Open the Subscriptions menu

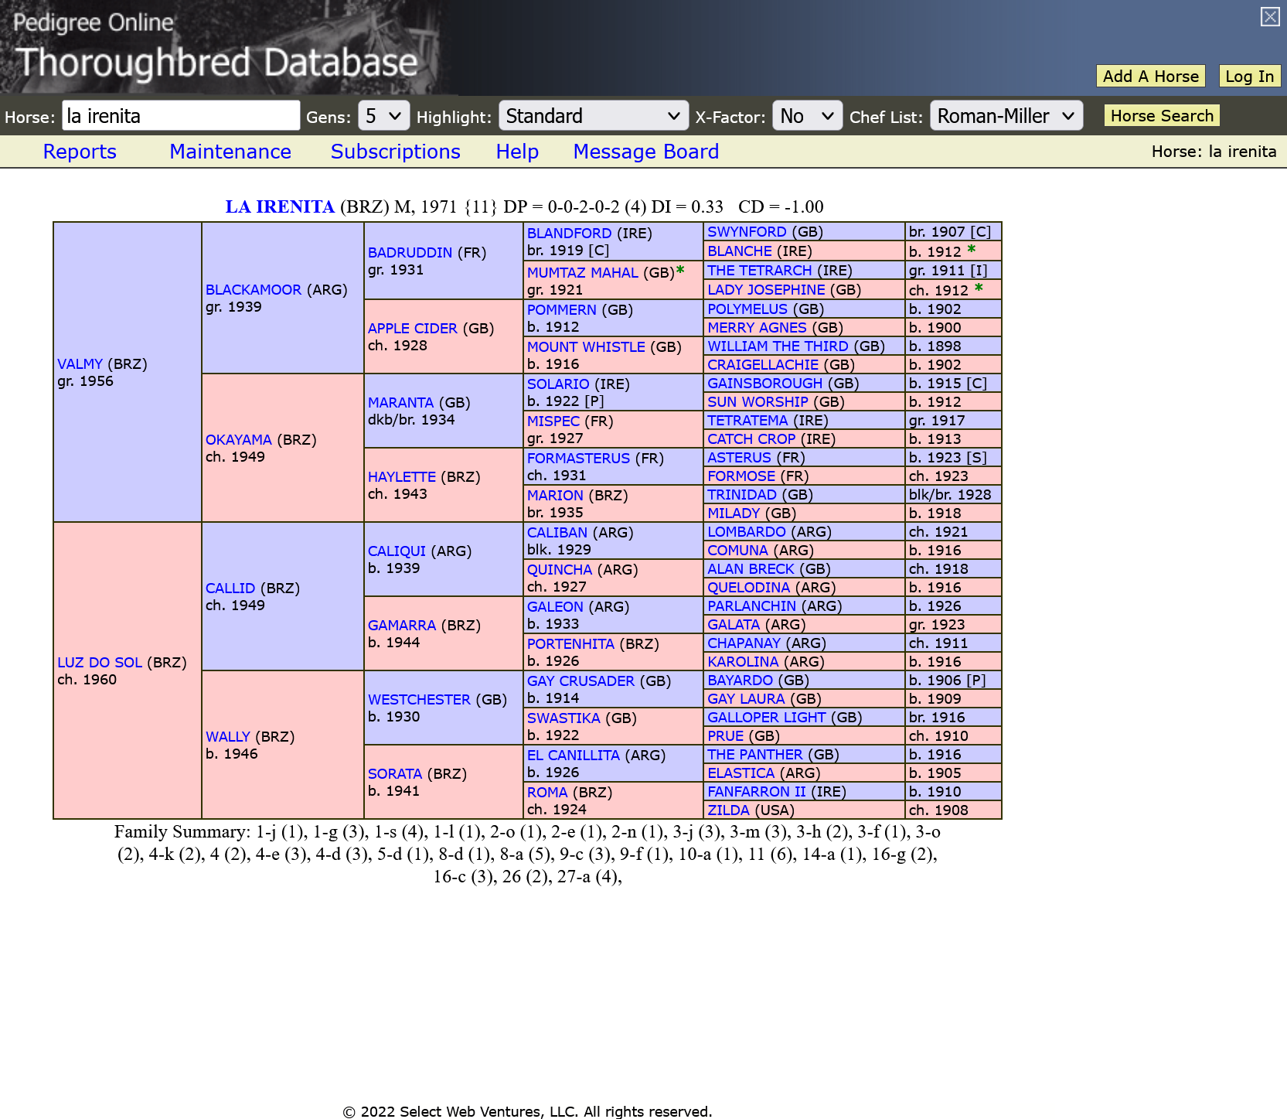pos(395,152)
